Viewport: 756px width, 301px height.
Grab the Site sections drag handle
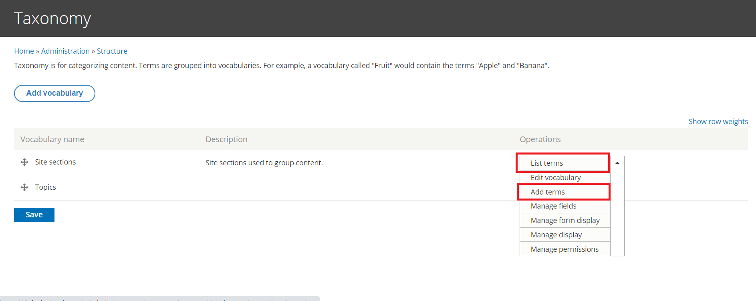(24, 162)
